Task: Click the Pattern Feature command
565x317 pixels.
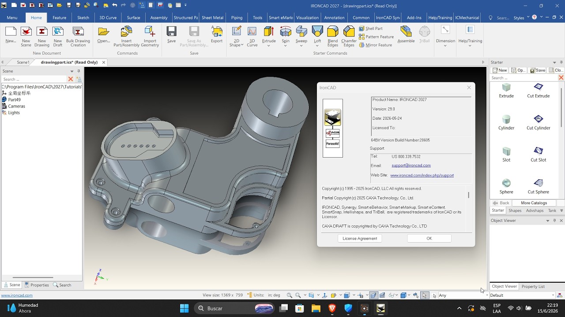Action: tap(376, 37)
